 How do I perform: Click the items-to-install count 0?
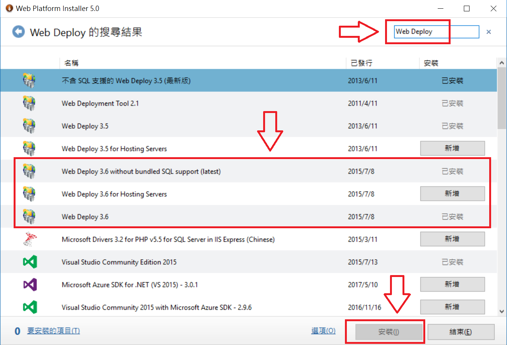[x=17, y=331]
